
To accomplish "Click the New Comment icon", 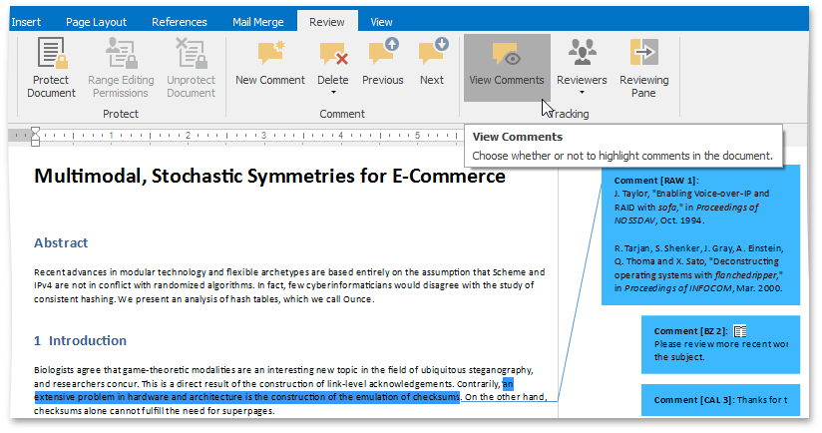I will (x=270, y=53).
